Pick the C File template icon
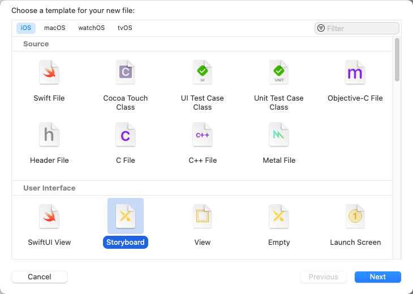 point(126,135)
